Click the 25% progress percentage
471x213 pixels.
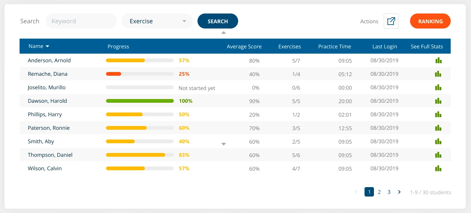pyautogui.click(x=184, y=74)
